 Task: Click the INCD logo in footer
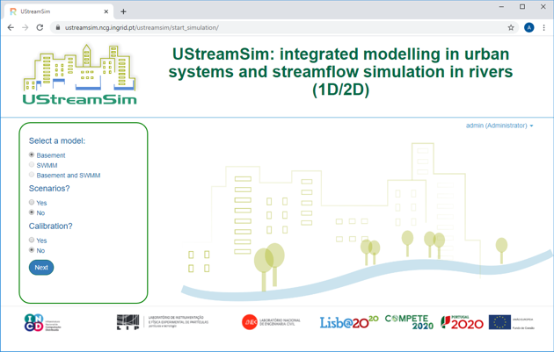click(42, 323)
